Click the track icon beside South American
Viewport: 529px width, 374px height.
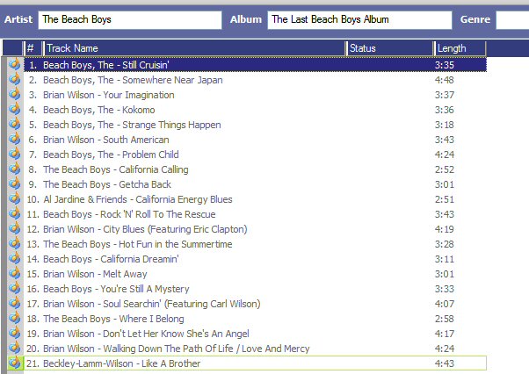click(15, 139)
